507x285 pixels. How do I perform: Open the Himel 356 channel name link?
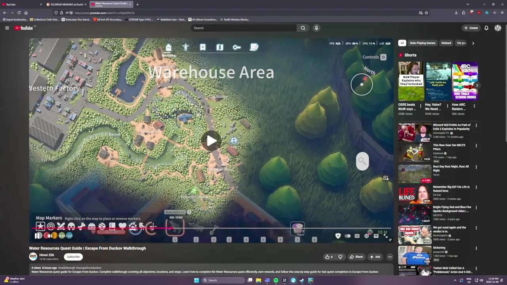click(47, 255)
